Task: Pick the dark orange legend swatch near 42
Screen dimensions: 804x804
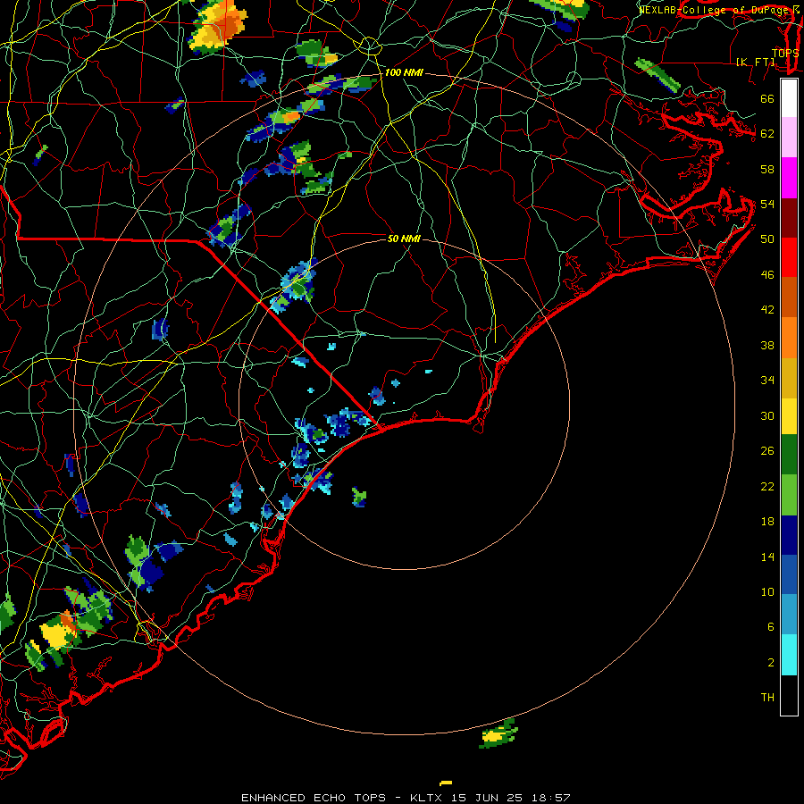Action: [789, 297]
